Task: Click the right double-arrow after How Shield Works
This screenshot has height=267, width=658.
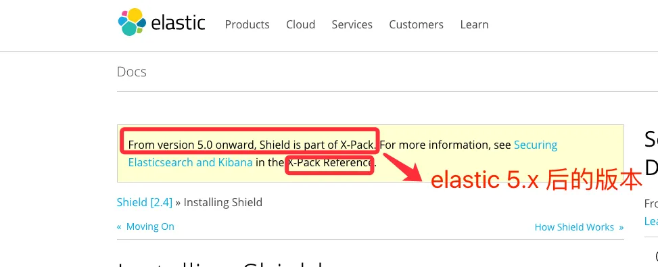Action: (x=621, y=228)
